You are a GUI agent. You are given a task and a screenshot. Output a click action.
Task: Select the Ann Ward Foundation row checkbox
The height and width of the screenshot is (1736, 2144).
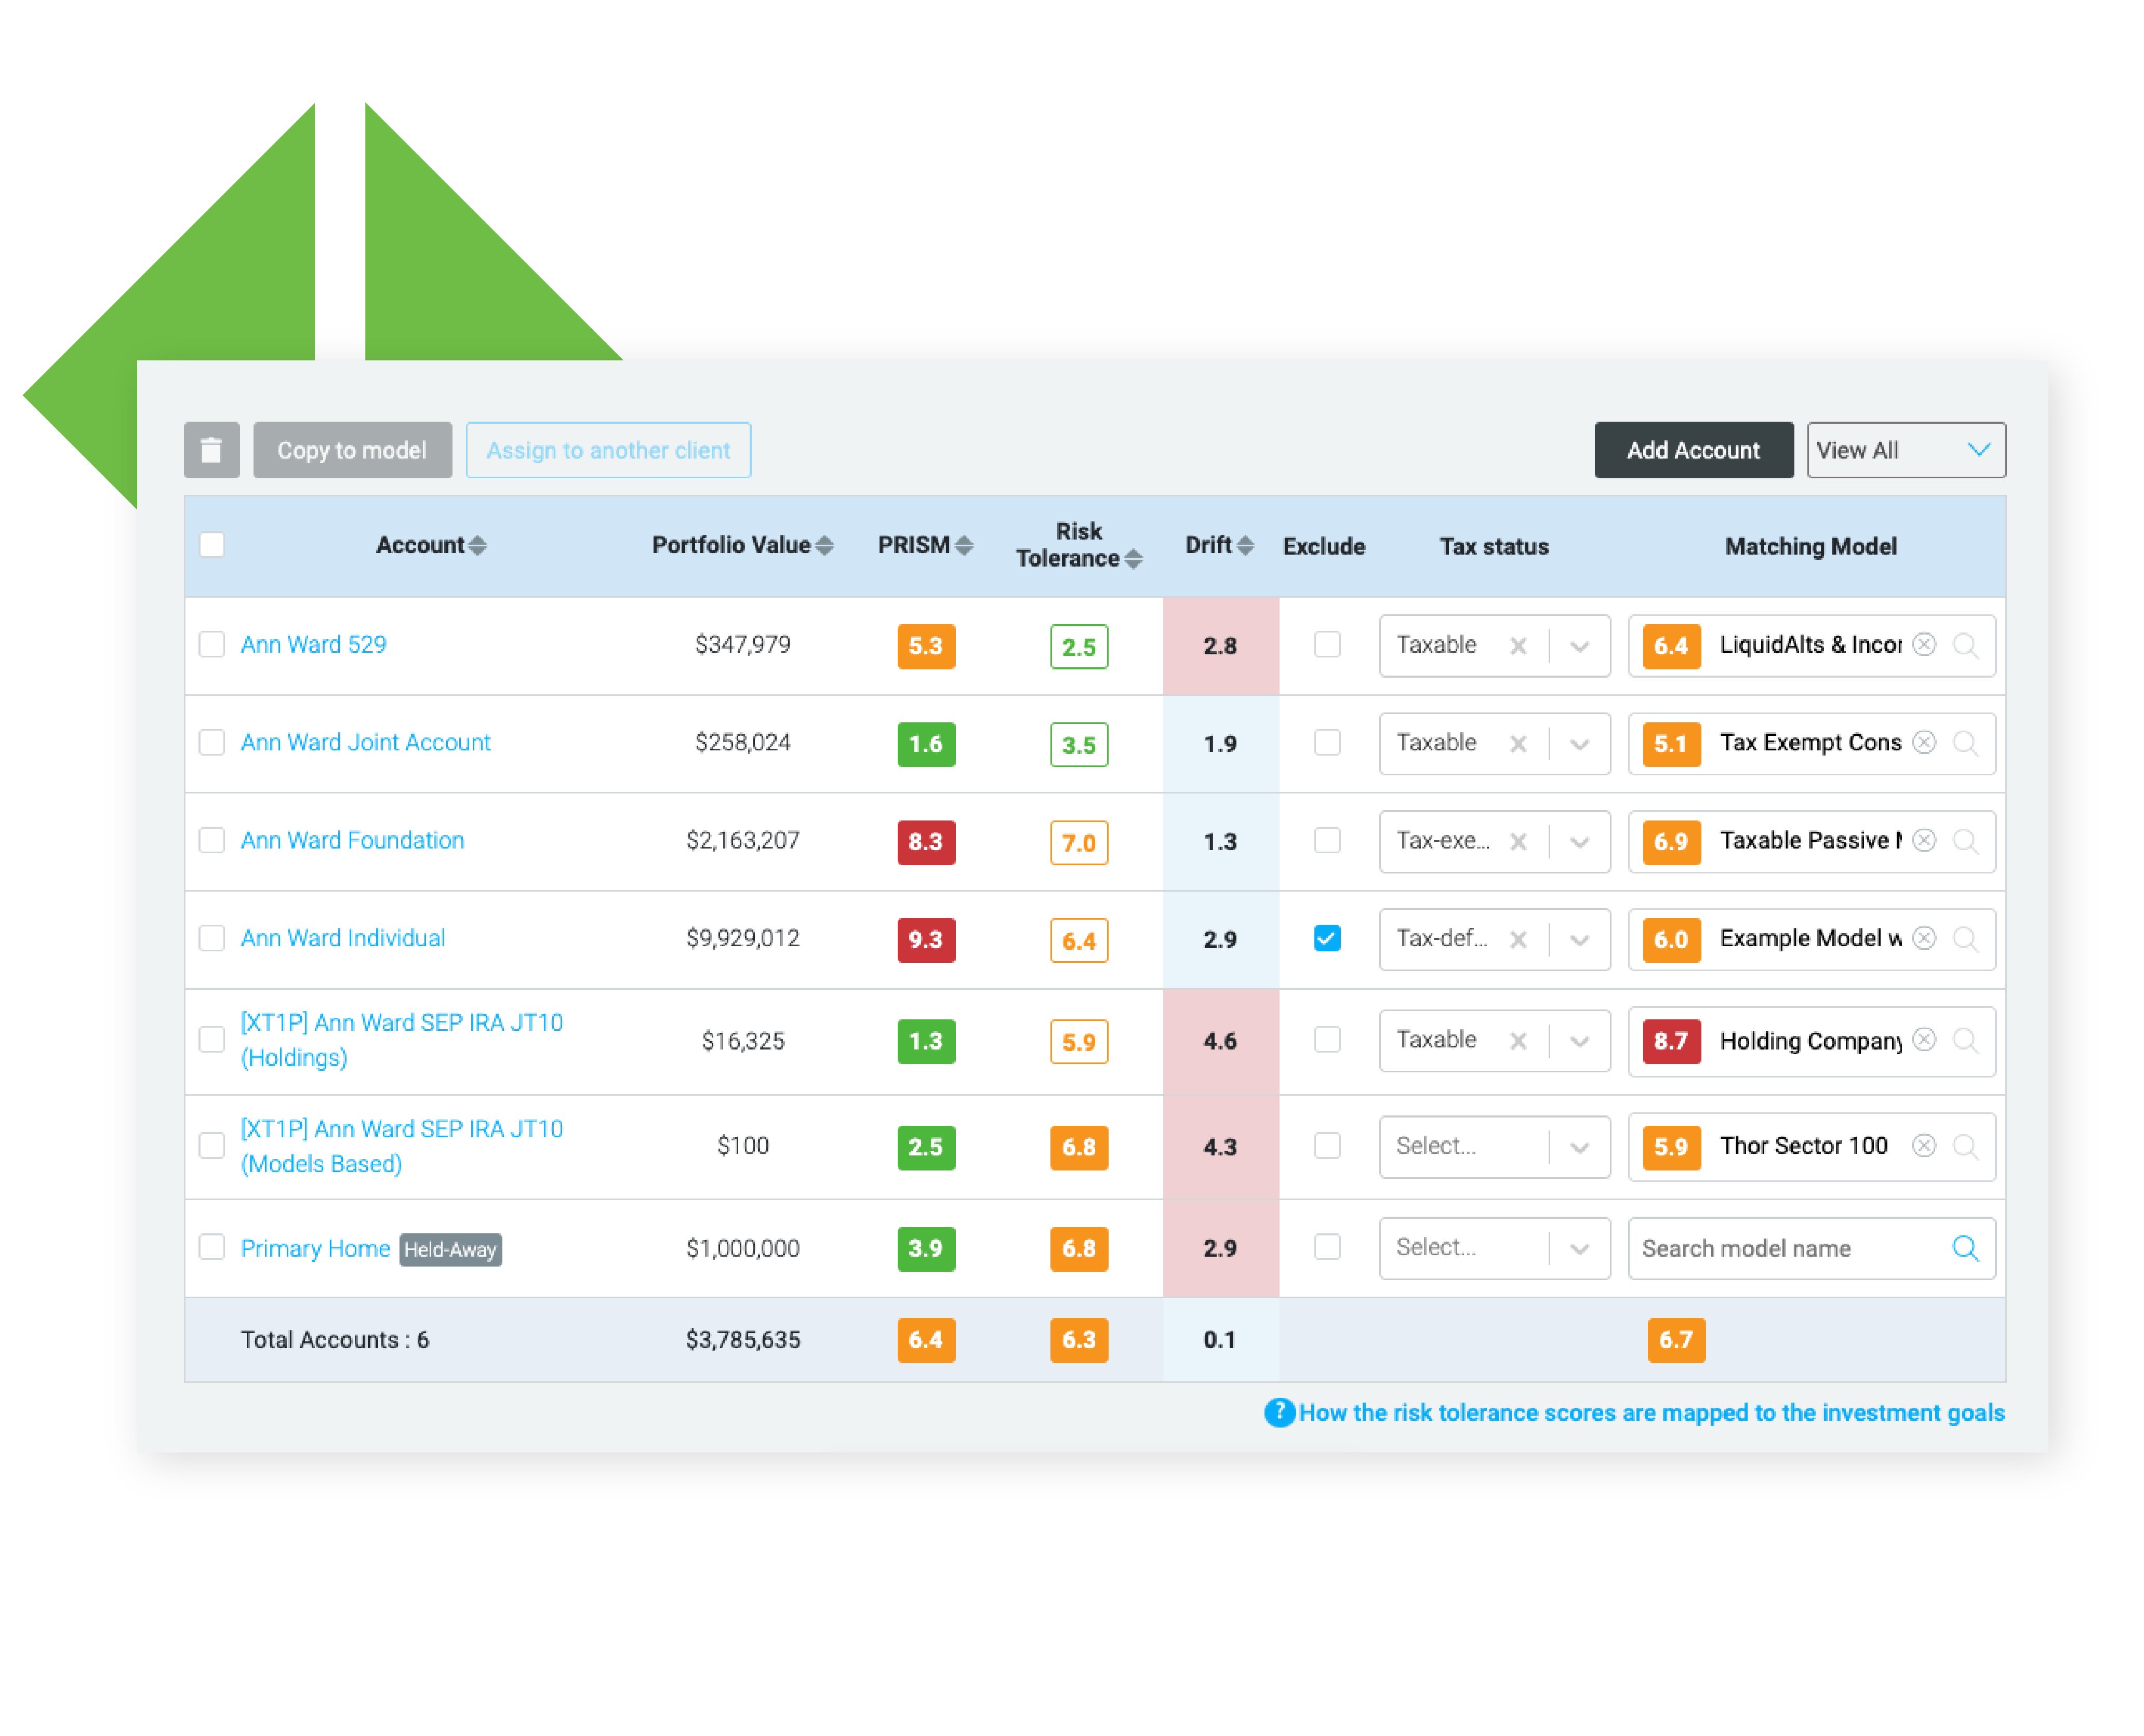tap(211, 840)
